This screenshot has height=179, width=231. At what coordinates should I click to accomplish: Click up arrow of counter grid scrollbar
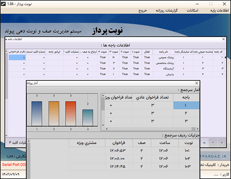click(x=6, y=51)
